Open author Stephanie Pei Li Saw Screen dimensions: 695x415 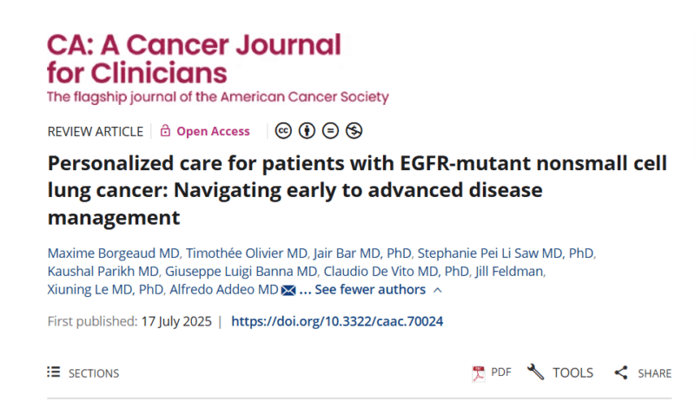(x=506, y=253)
